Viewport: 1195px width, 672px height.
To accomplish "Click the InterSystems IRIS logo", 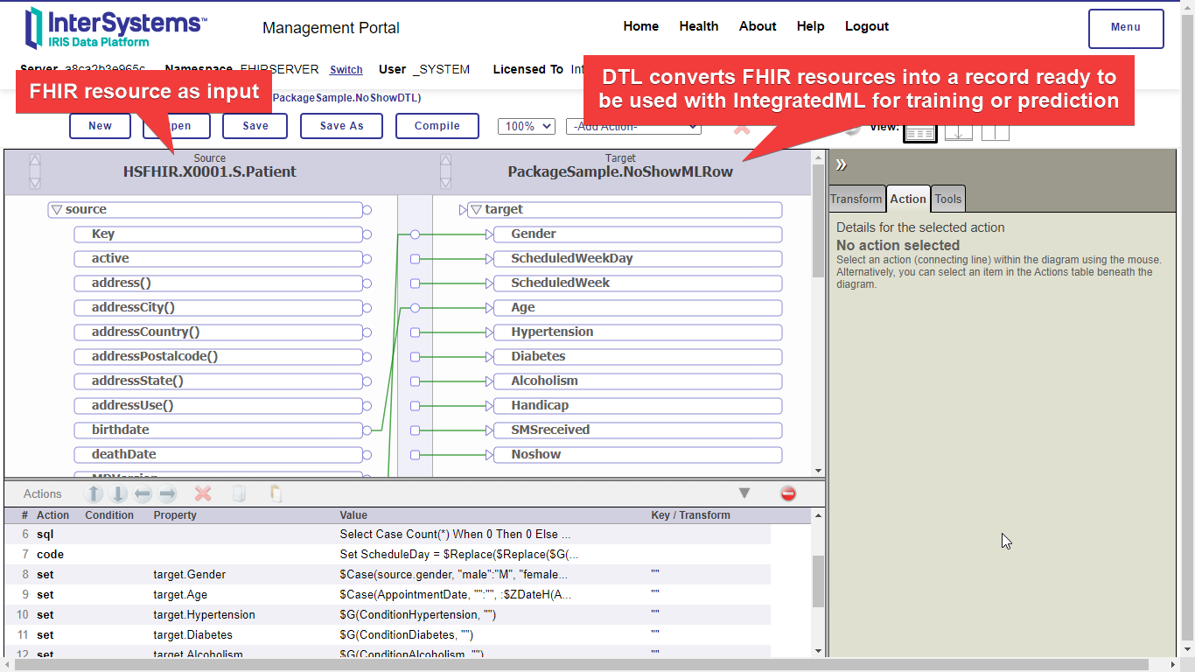I will (x=116, y=27).
